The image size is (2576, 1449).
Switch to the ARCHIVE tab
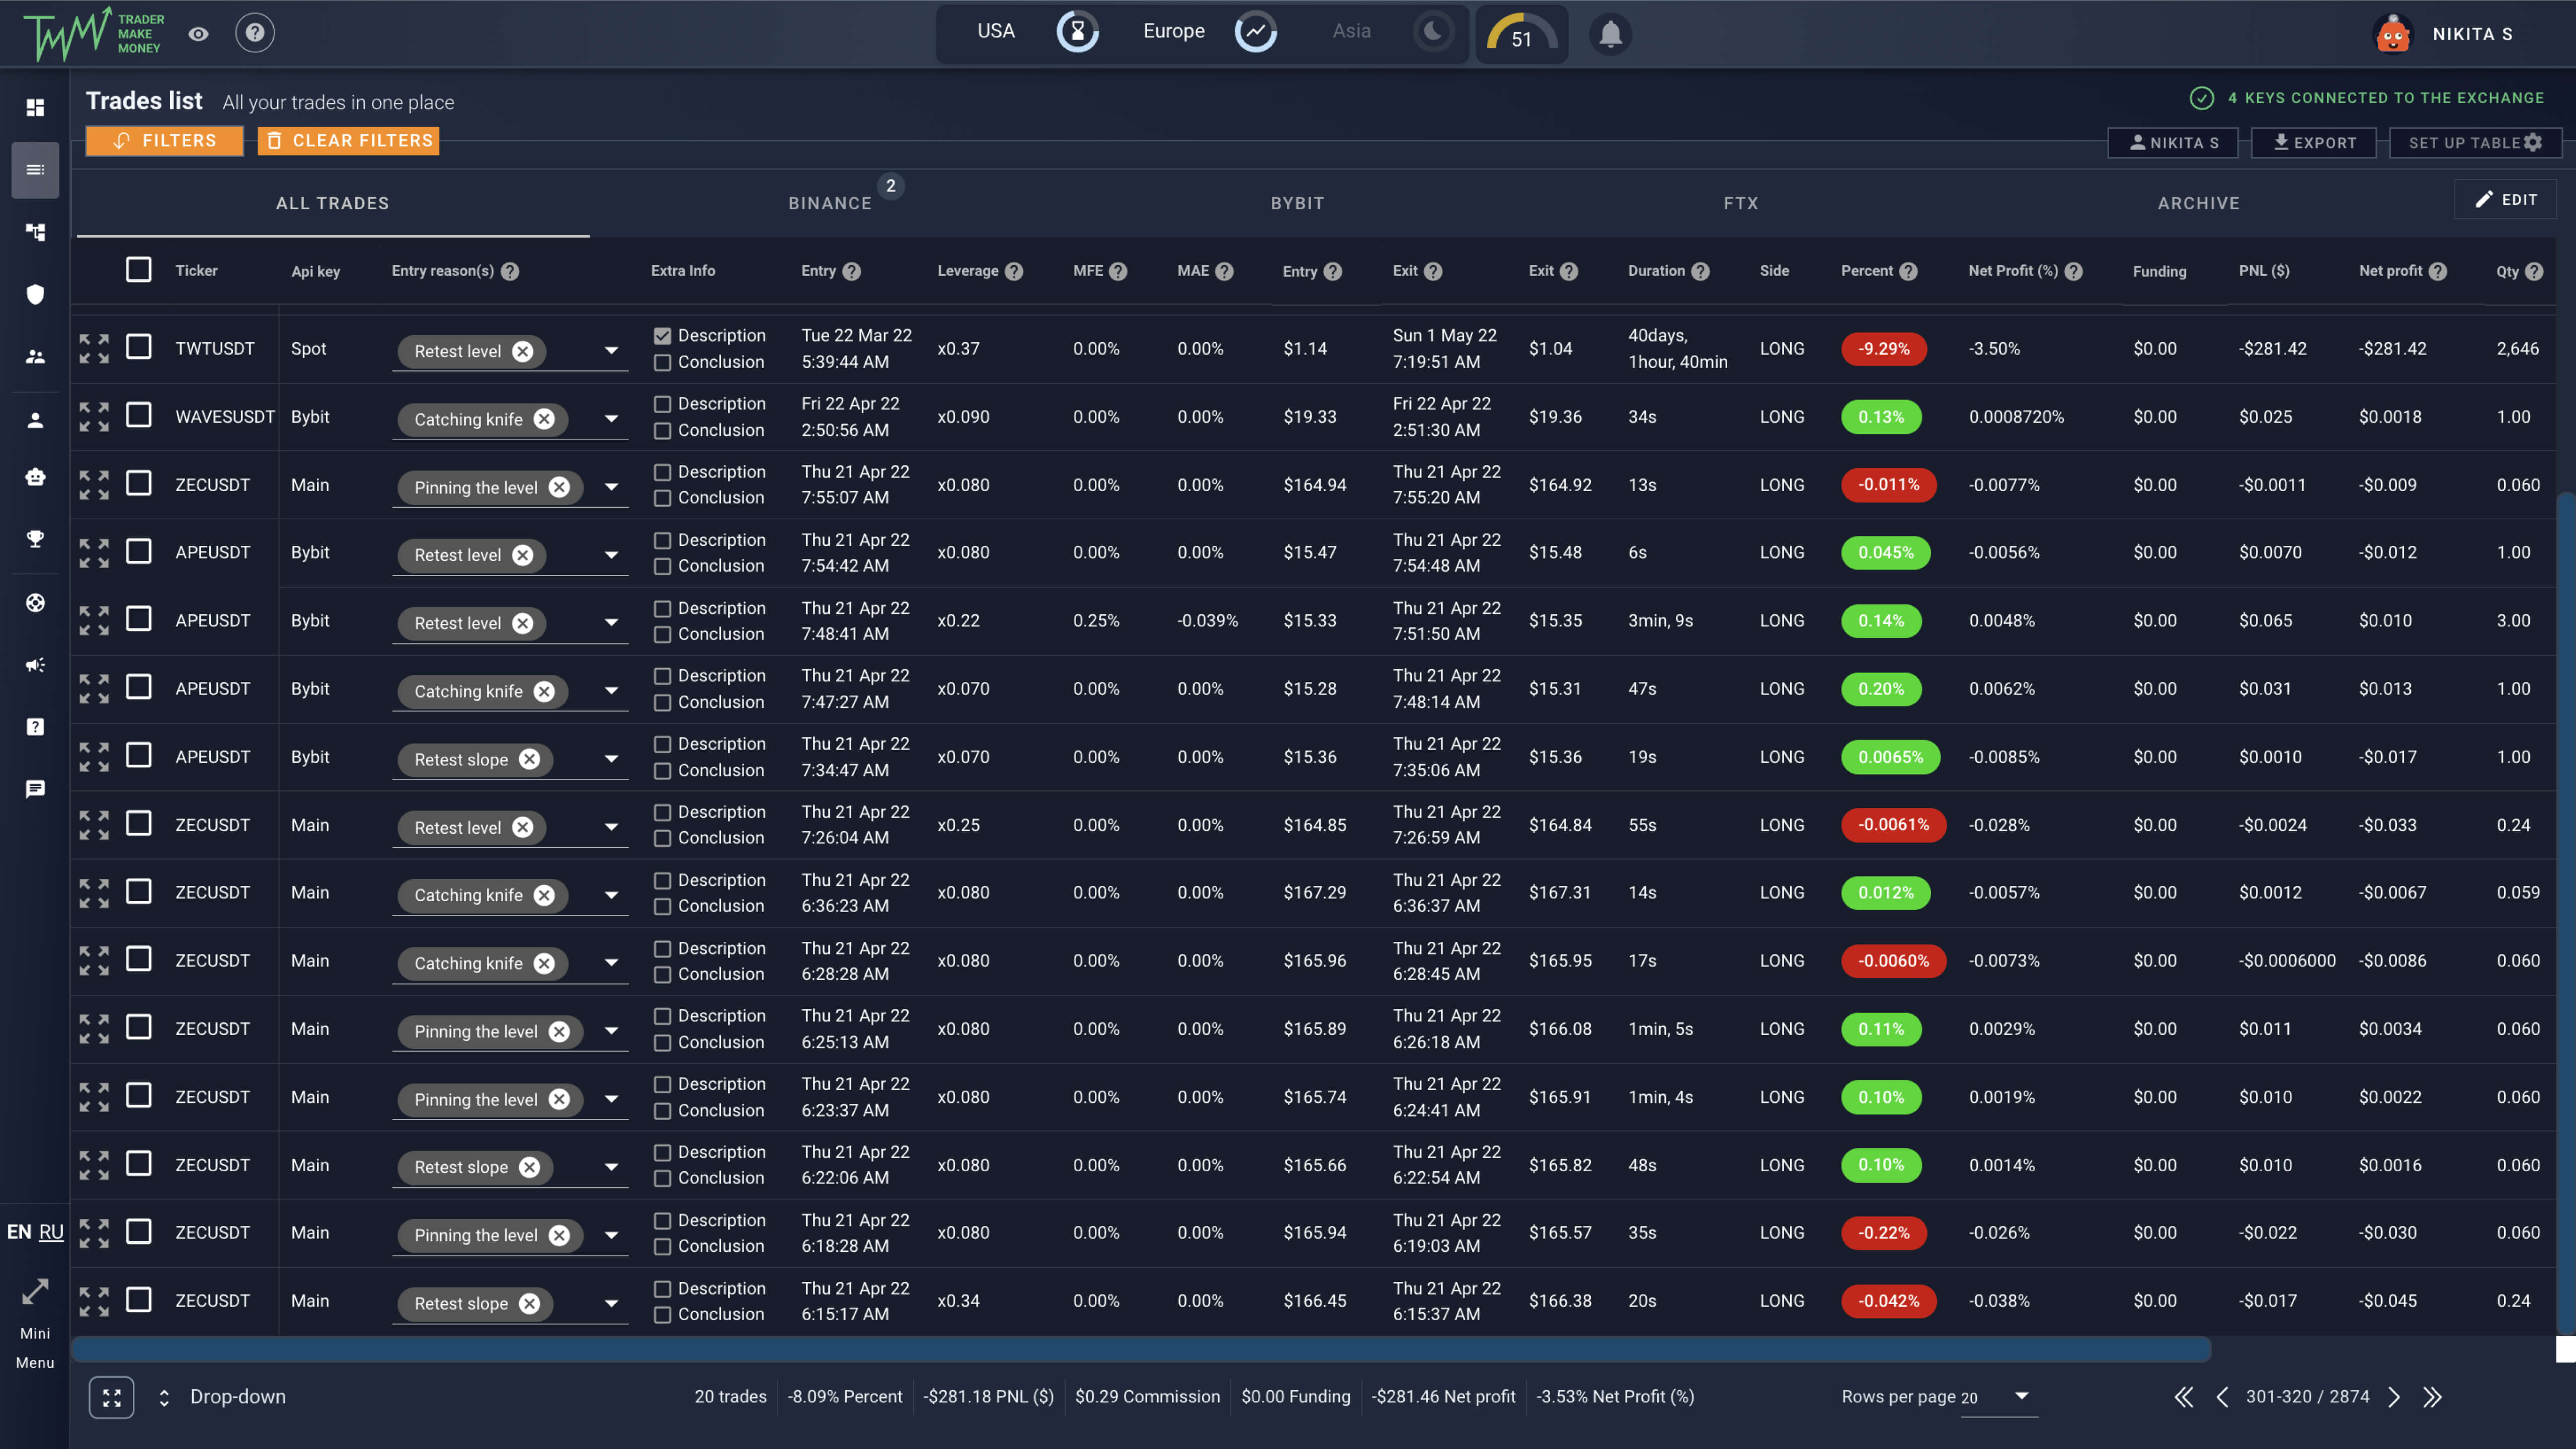2198,203
